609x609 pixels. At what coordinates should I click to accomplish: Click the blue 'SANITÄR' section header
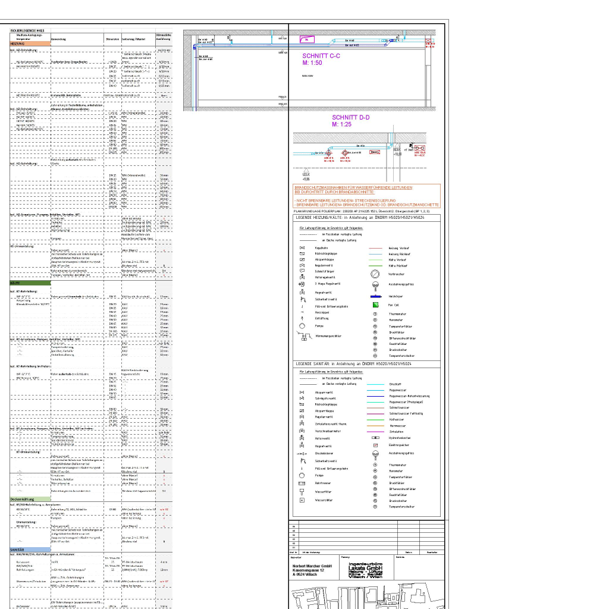tap(30, 550)
